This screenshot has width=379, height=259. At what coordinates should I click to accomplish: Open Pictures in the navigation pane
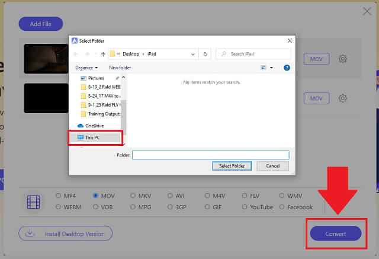96,78
